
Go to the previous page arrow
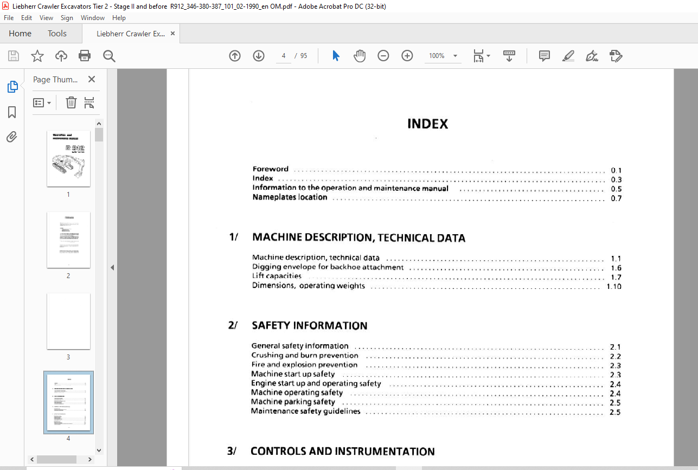pos(235,56)
